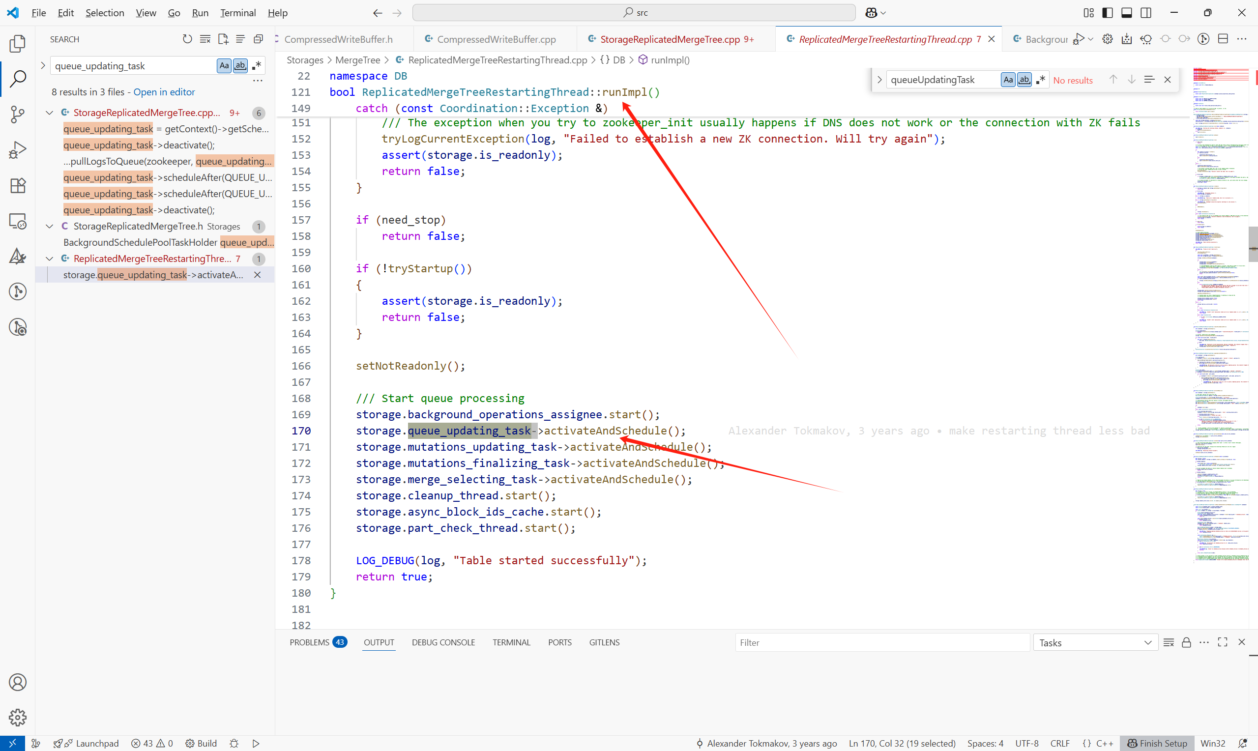Lock output panel auto scrolling

[1186, 642]
